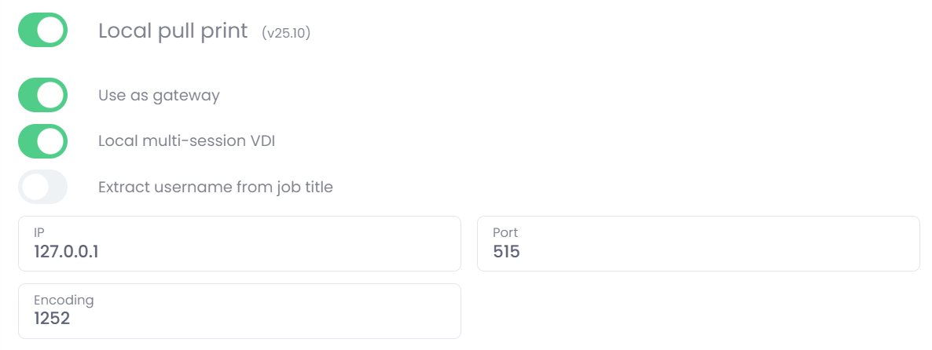Click the Use as gateway label text
The height and width of the screenshot is (350, 932).
coord(159,96)
